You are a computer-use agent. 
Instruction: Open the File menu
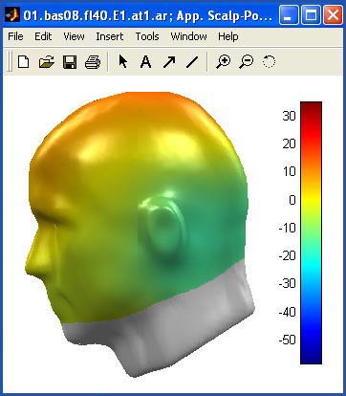tap(15, 36)
